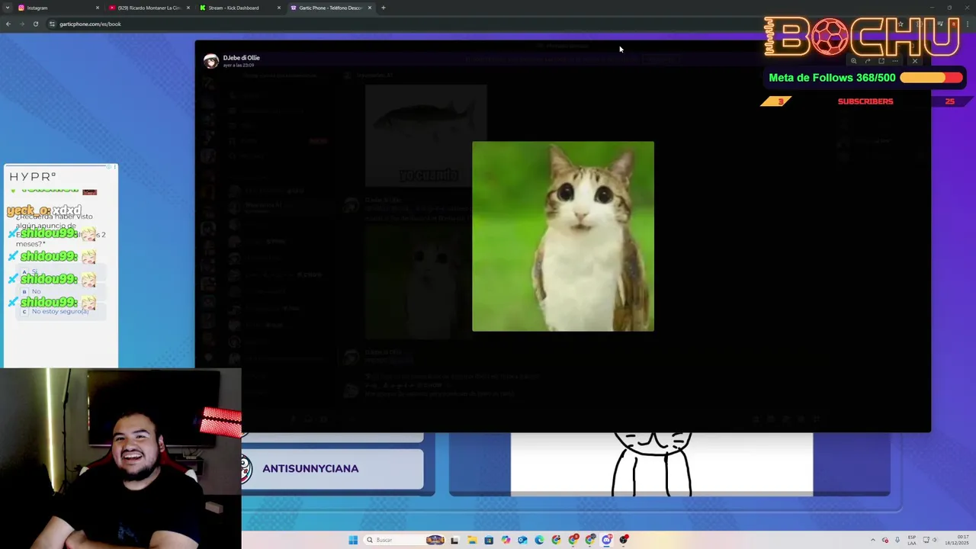This screenshot has height=549, width=976.
Task: Forward the image with the arrow icon
Action: 868,61
